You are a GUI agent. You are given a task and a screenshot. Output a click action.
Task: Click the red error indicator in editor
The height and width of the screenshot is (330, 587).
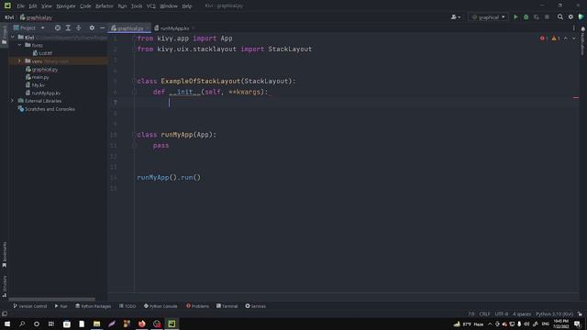tap(544, 38)
